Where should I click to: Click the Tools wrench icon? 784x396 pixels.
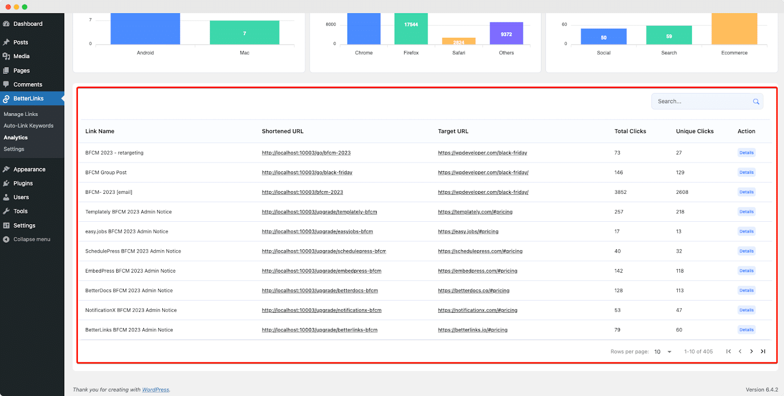pyautogui.click(x=6, y=211)
